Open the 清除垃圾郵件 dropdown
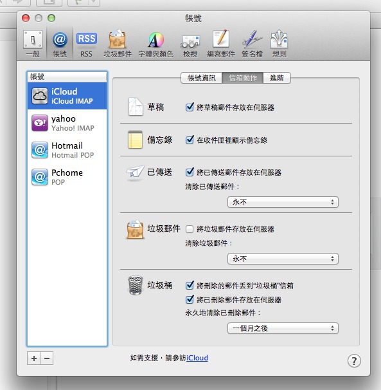 (x=283, y=259)
